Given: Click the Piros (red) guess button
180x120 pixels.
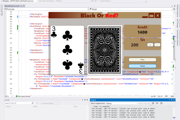Looking at the screenshot, I should (x=142, y=60).
